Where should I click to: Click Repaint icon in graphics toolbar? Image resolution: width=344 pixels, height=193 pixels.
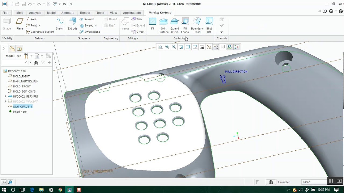(181, 47)
